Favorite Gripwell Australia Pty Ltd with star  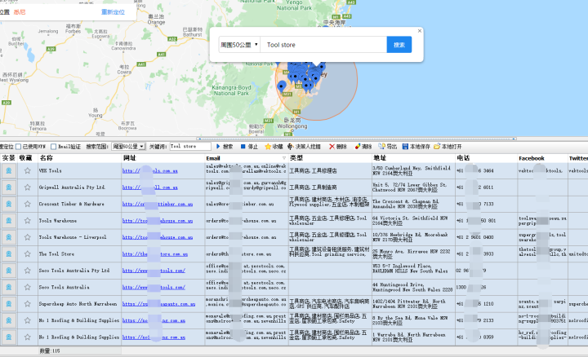[x=28, y=187]
